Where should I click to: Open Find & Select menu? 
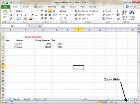point(132,15)
